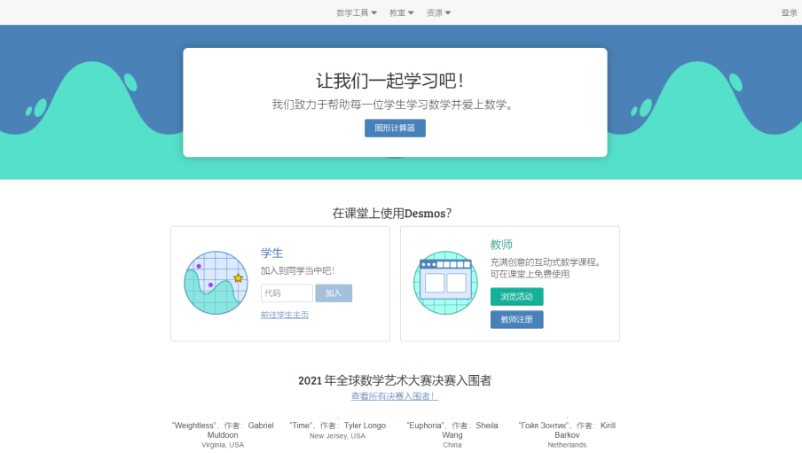Click the 浏览活动 browse activities button
Screen dimensions: 802x453
(516, 297)
